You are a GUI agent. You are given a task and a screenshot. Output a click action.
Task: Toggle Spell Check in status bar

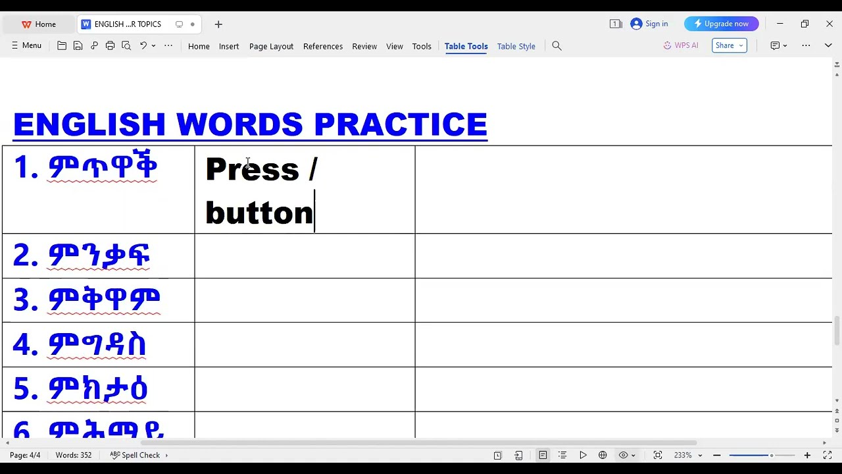[135, 455]
